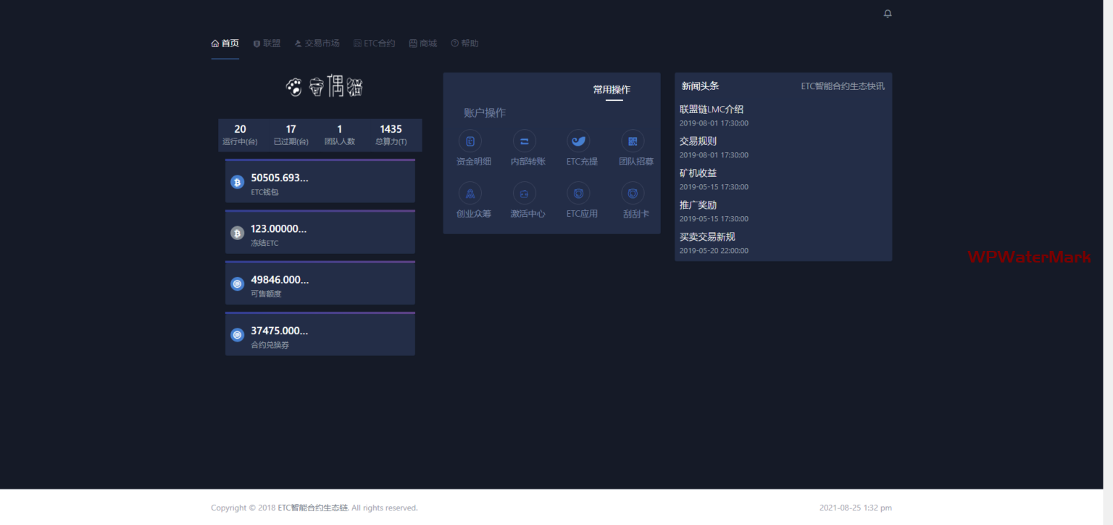Open 团队招募 QR code icon
The image size is (1113, 525).
click(x=633, y=141)
